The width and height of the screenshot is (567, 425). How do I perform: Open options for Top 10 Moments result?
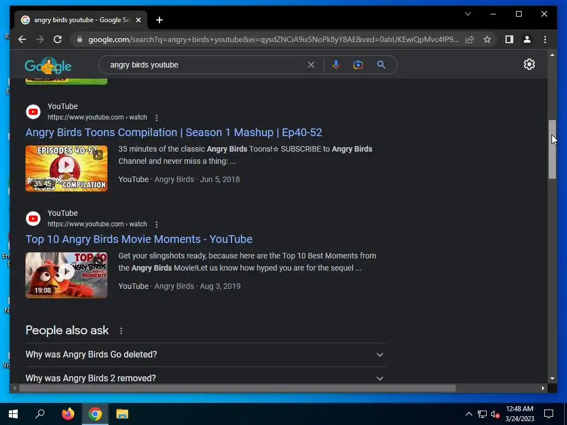tap(157, 225)
